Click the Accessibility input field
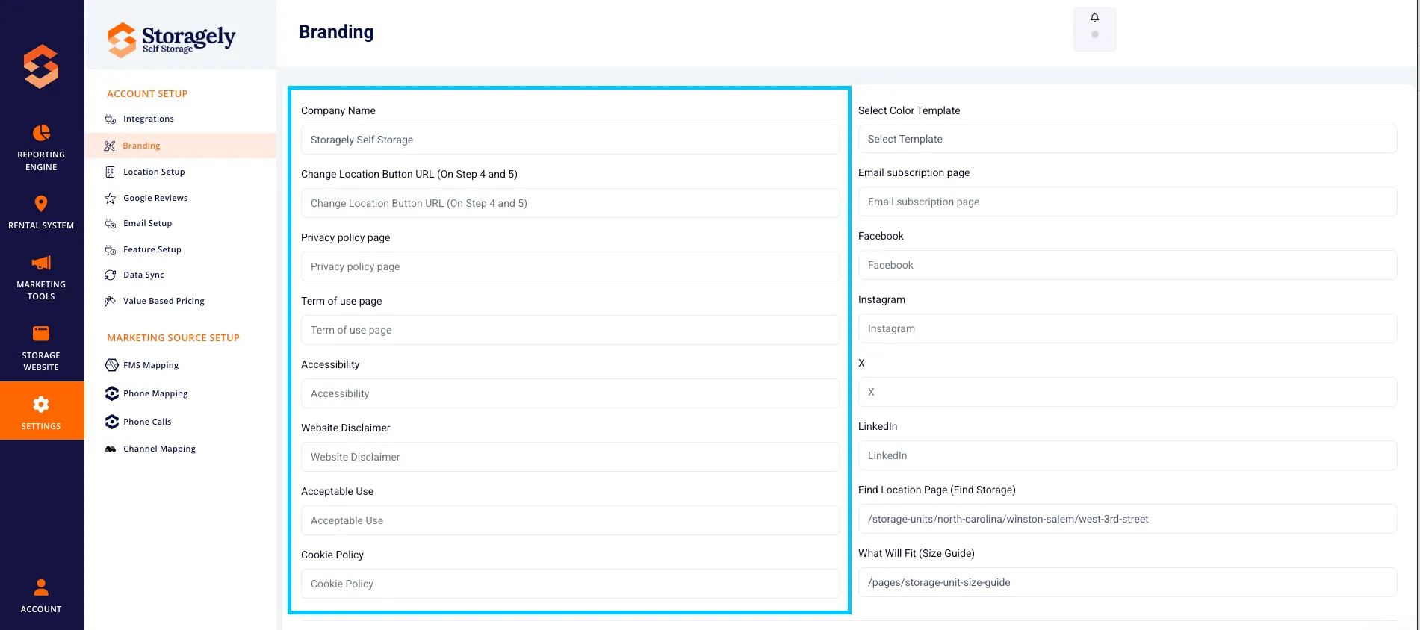 click(570, 393)
